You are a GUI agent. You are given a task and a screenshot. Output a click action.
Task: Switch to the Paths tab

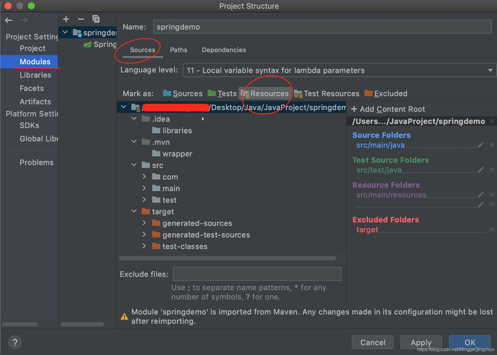tap(178, 50)
